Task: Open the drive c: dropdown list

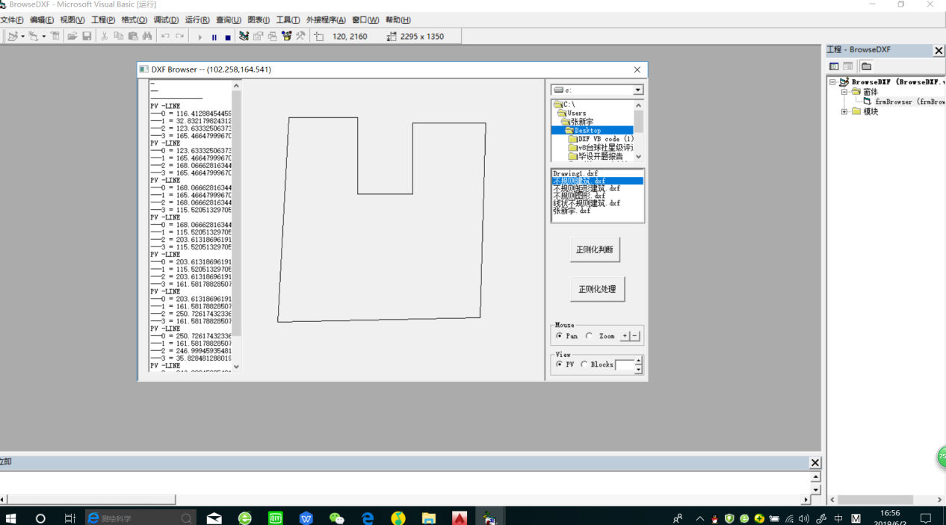Action: click(637, 90)
